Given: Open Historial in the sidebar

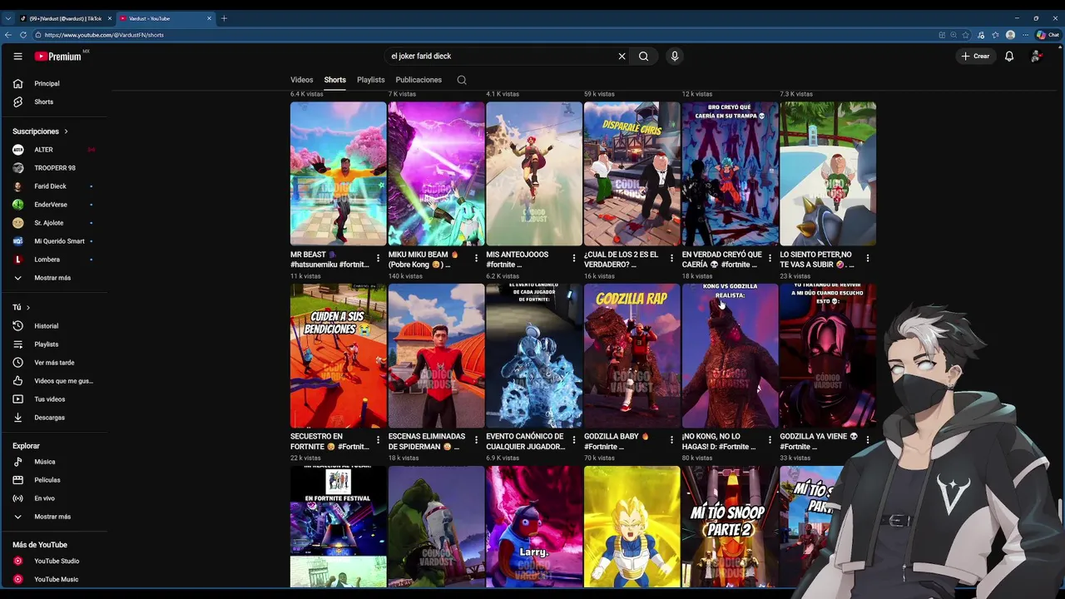Looking at the screenshot, I should [x=53, y=326].
